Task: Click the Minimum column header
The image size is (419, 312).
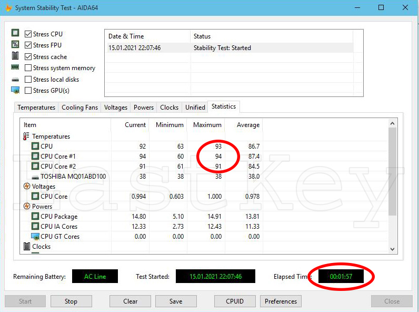Action: coord(168,125)
